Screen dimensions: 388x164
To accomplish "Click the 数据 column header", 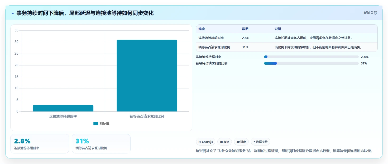I will [245, 29].
